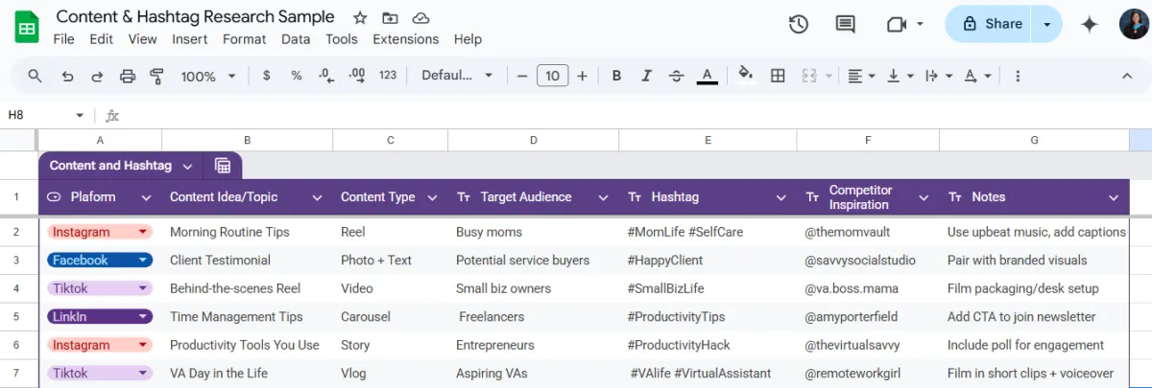The width and height of the screenshot is (1152, 388).
Task: Toggle strikethrough formatting
Action: [x=676, y=76]
